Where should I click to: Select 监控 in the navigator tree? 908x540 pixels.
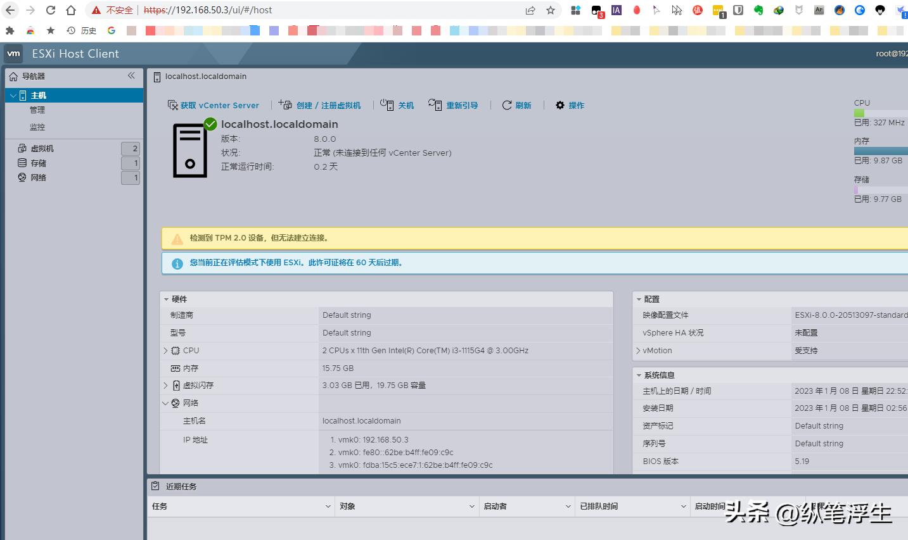click(37, 126)
